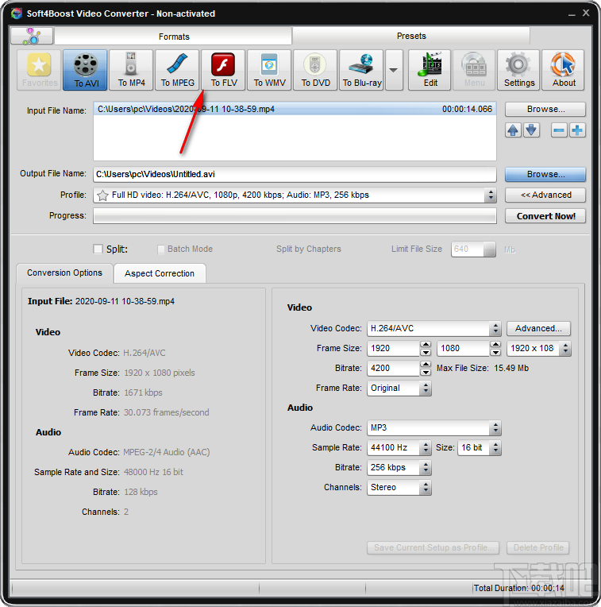
Task: Browse for an input file
Action: pos(545,110)
